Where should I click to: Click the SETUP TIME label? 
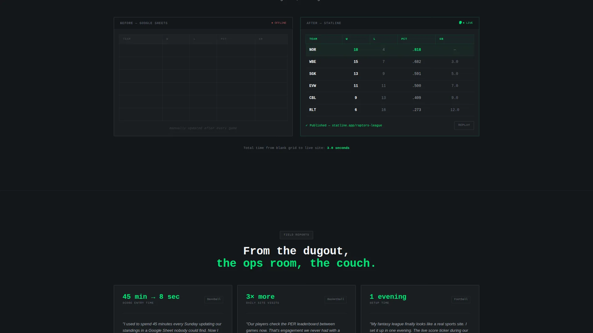pyautogui.click(x=379, y=303)
